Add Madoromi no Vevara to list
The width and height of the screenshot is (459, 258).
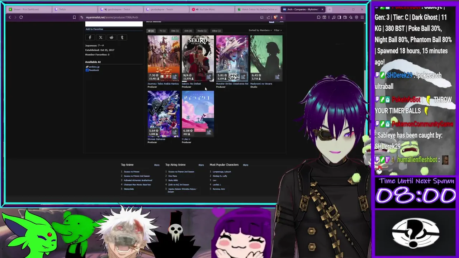(x=277, y=77)
